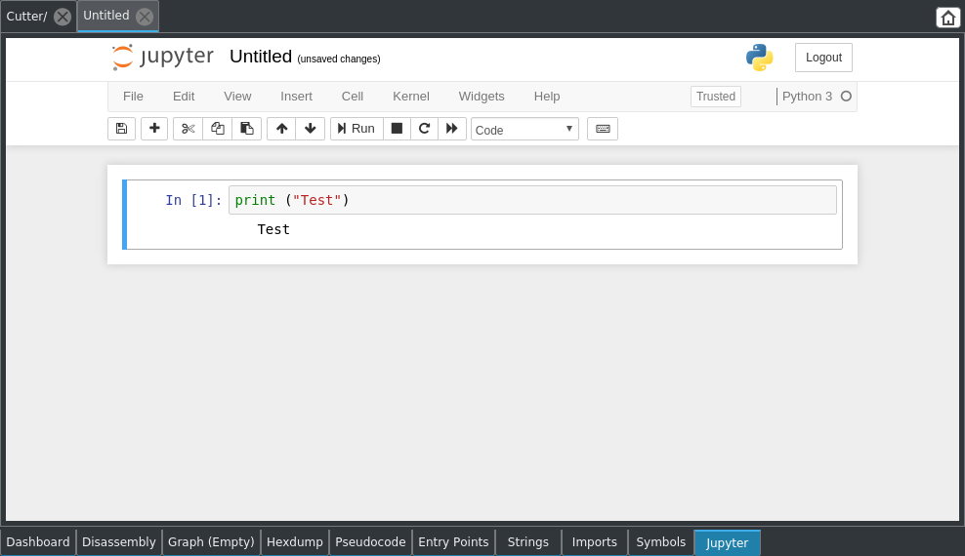Switch to the Imports tab
Viewport: 965px width, 556px height.
click(595, 542)
